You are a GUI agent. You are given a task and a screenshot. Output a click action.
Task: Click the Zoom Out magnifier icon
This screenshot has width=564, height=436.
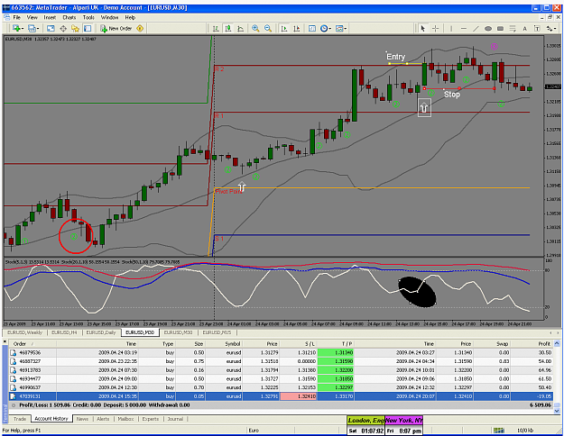tap(268, 28)
